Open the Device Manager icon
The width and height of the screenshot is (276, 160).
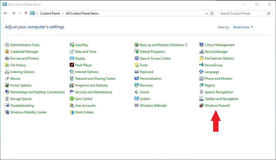coord(201,52)
